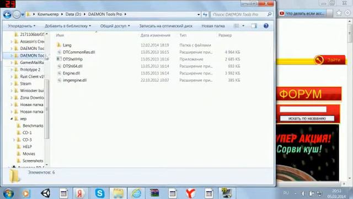The height and width of the screenshot is (199, 353).
Task: Open the Добавить в библиотеку menu
Action: (x=68, y=26)
